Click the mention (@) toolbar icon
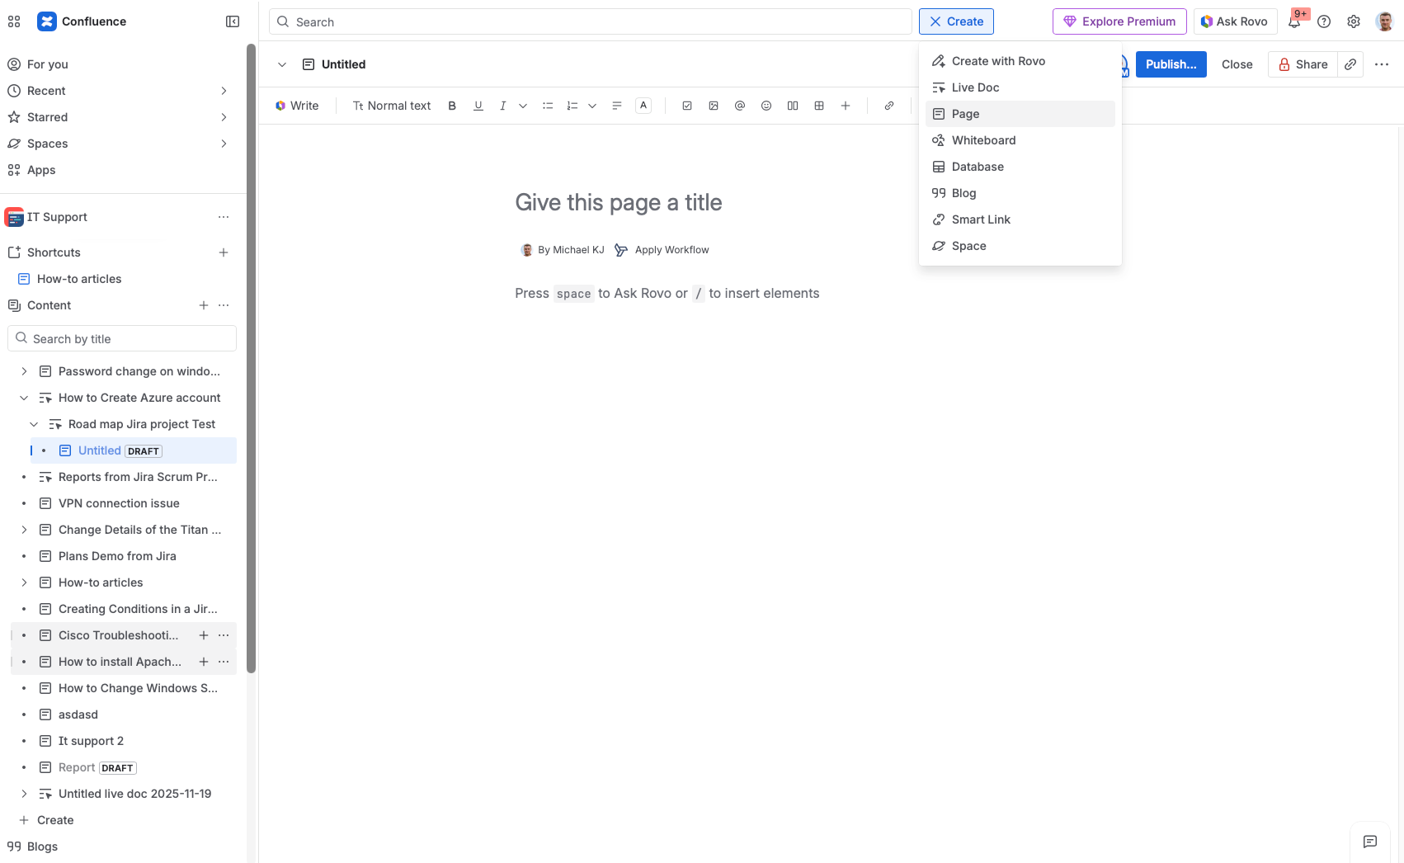The image size is (1404, 863). pyautogui.click(x=740, y=106)
